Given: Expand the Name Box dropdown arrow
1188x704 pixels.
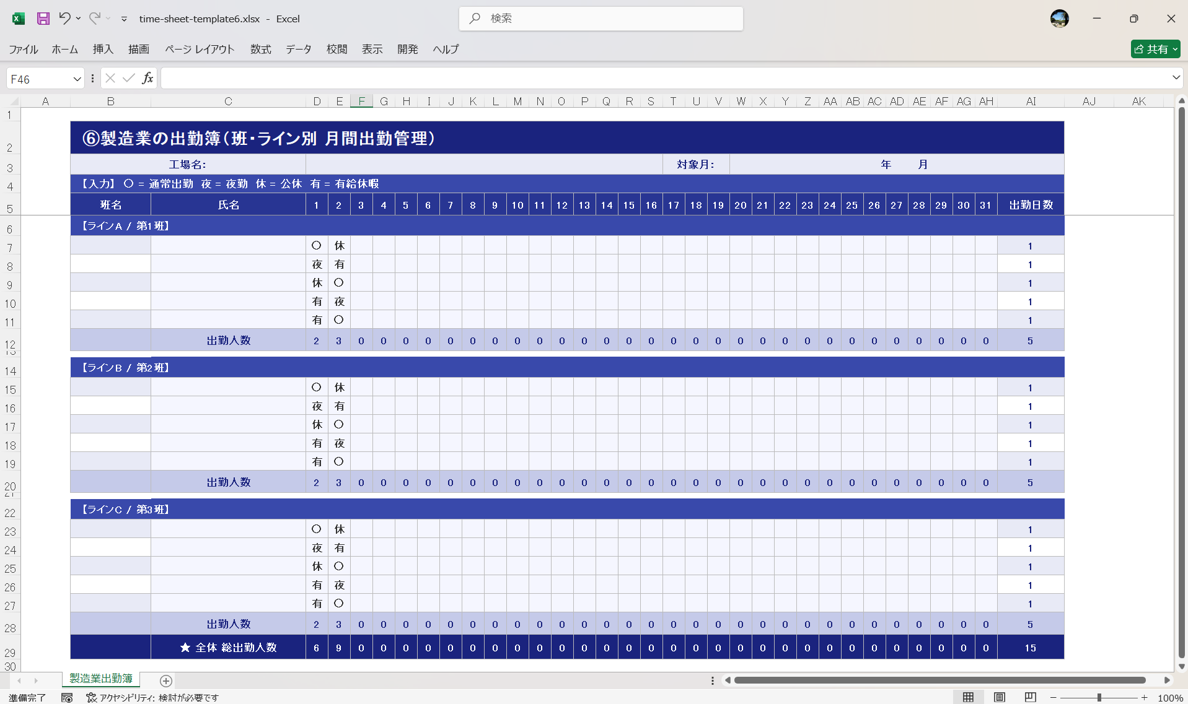Looking at the screenshot, I should tap(77, 79).
